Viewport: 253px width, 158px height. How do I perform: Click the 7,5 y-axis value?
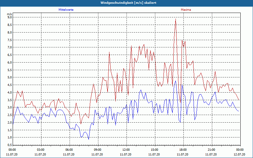coord(10,40)
